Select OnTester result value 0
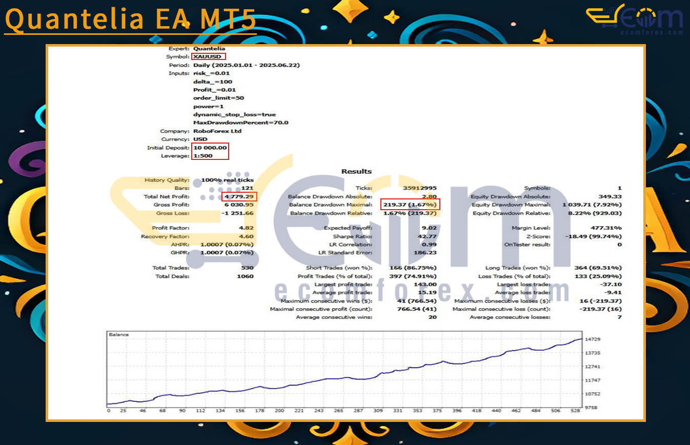This screenshot has width=690, height=445. [x=619, y=245]
